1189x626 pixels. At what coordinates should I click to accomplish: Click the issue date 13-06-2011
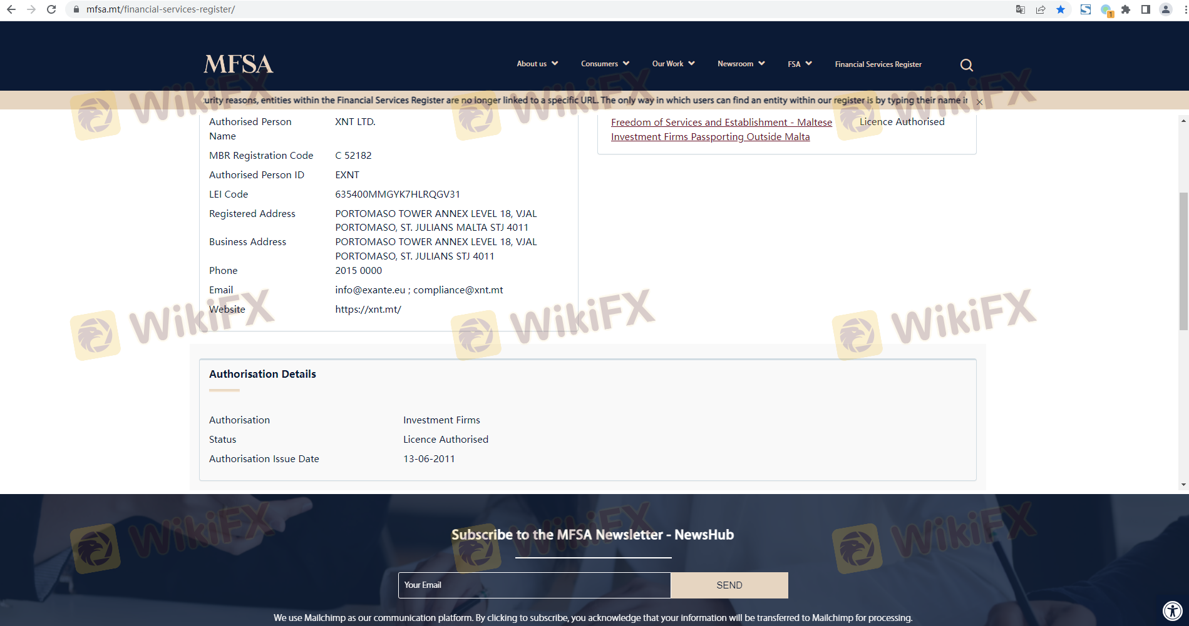(x=429, y=459)
